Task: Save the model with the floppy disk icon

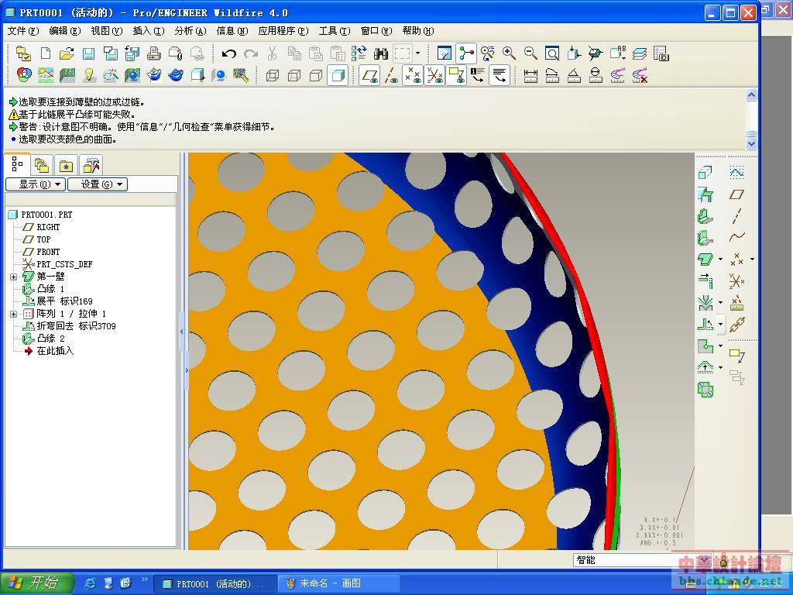Action: pyautogui.click(x=88, y=53)
